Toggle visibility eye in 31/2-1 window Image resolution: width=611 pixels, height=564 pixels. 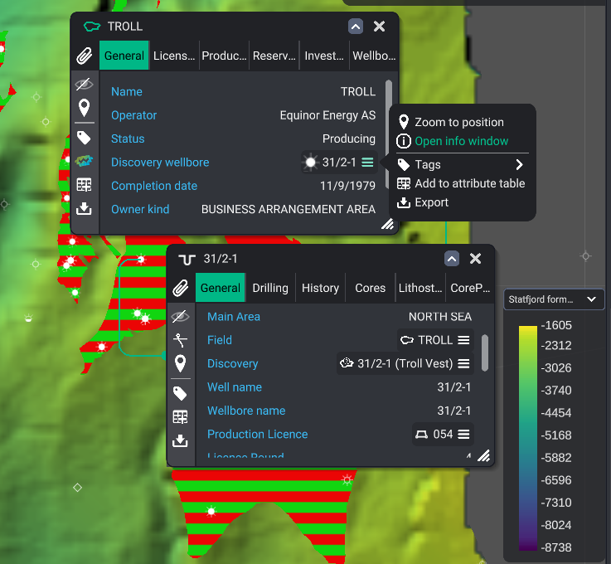180,316
